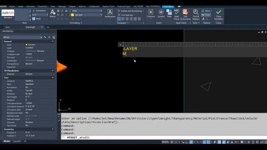Toggle Bold formatting
The width and height of the screenshot is (267, 150).
(x=58, y=11)
